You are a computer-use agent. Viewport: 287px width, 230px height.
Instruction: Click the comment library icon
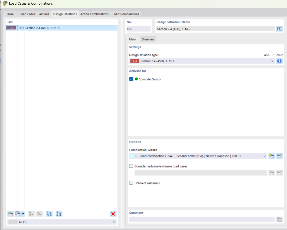click(x=279, y=219)
